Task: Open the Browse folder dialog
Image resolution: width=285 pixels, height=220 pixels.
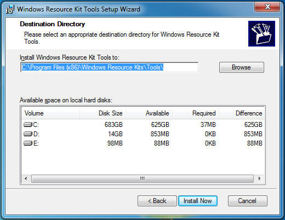Action: (x=242, y=67)
